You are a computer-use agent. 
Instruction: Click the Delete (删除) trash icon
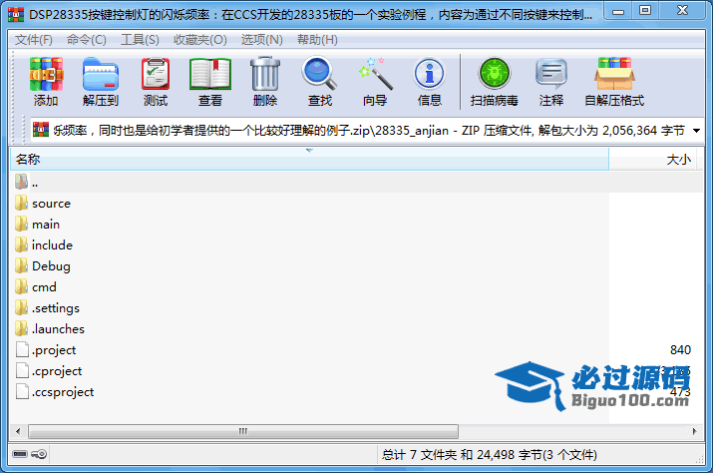(x=265, y=74)
